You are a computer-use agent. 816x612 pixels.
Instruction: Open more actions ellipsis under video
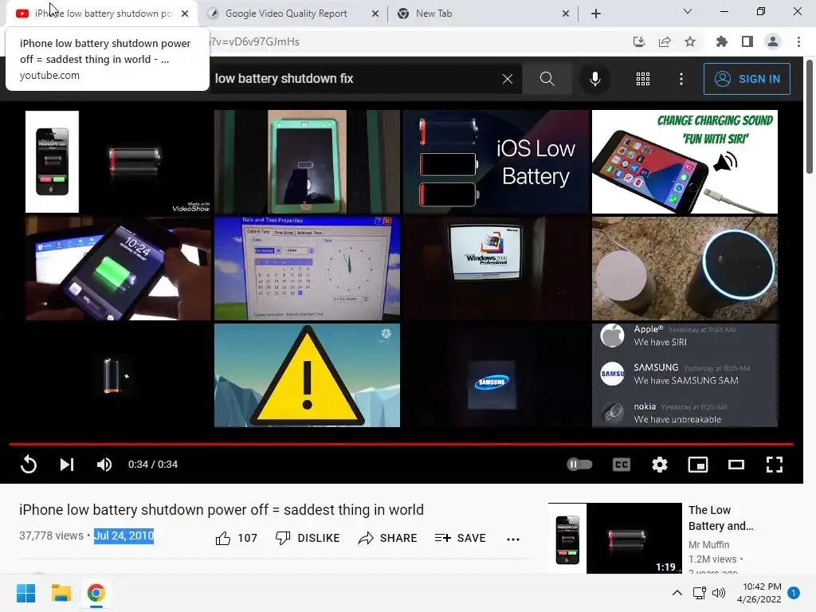click(513, 539)
